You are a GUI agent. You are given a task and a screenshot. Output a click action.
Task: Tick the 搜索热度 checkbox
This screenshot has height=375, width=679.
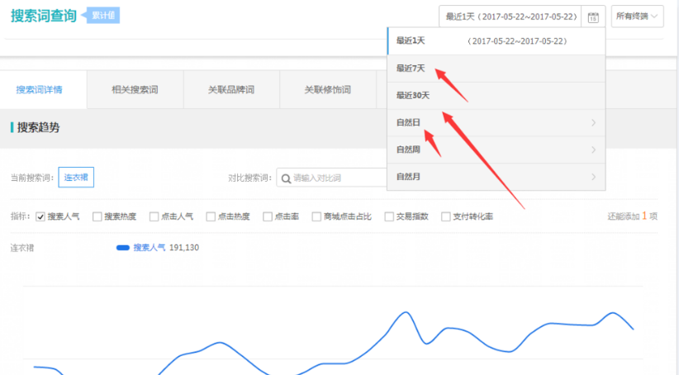pyautogui.click(x=97, y=216)
